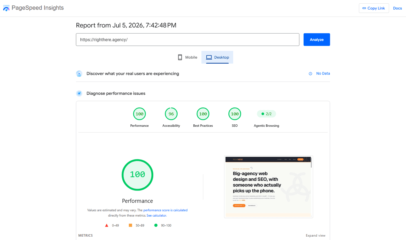Jump to Best Practices score gauge
Image resolution: width=406 pixels, height=240 pixels.
pyautogui.click(x=203, y=114)
